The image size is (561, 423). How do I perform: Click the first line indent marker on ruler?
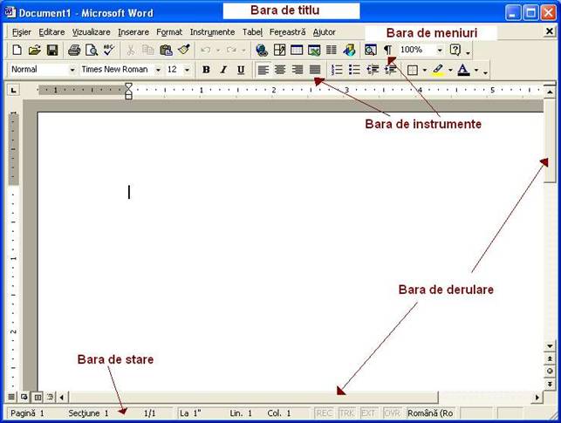pyautogui.click(x=128, y=85)
